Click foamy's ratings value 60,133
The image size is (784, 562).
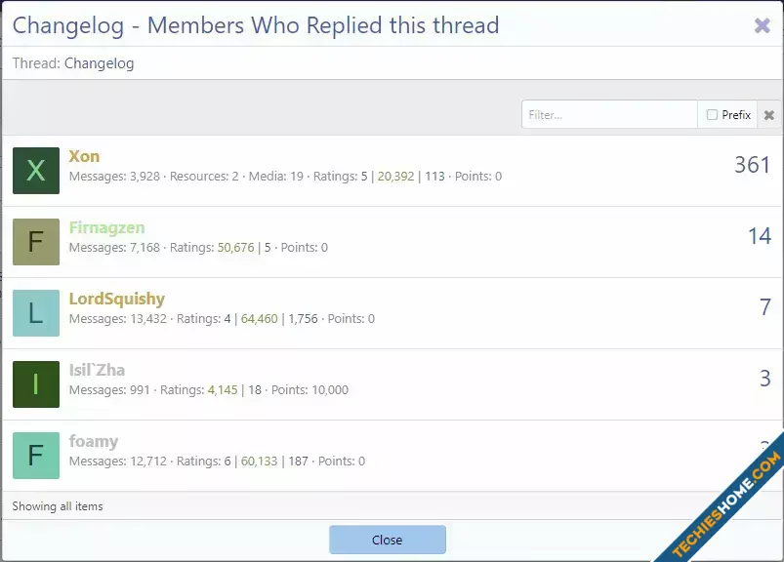click(259, 462)
